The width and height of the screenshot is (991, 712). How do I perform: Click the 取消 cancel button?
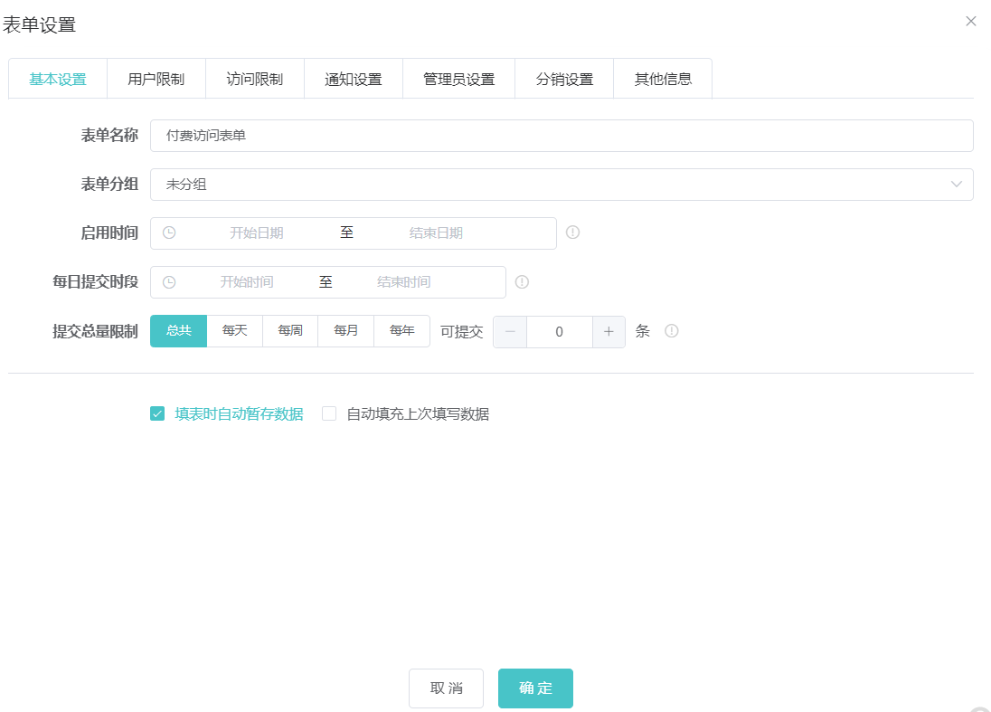446,688
